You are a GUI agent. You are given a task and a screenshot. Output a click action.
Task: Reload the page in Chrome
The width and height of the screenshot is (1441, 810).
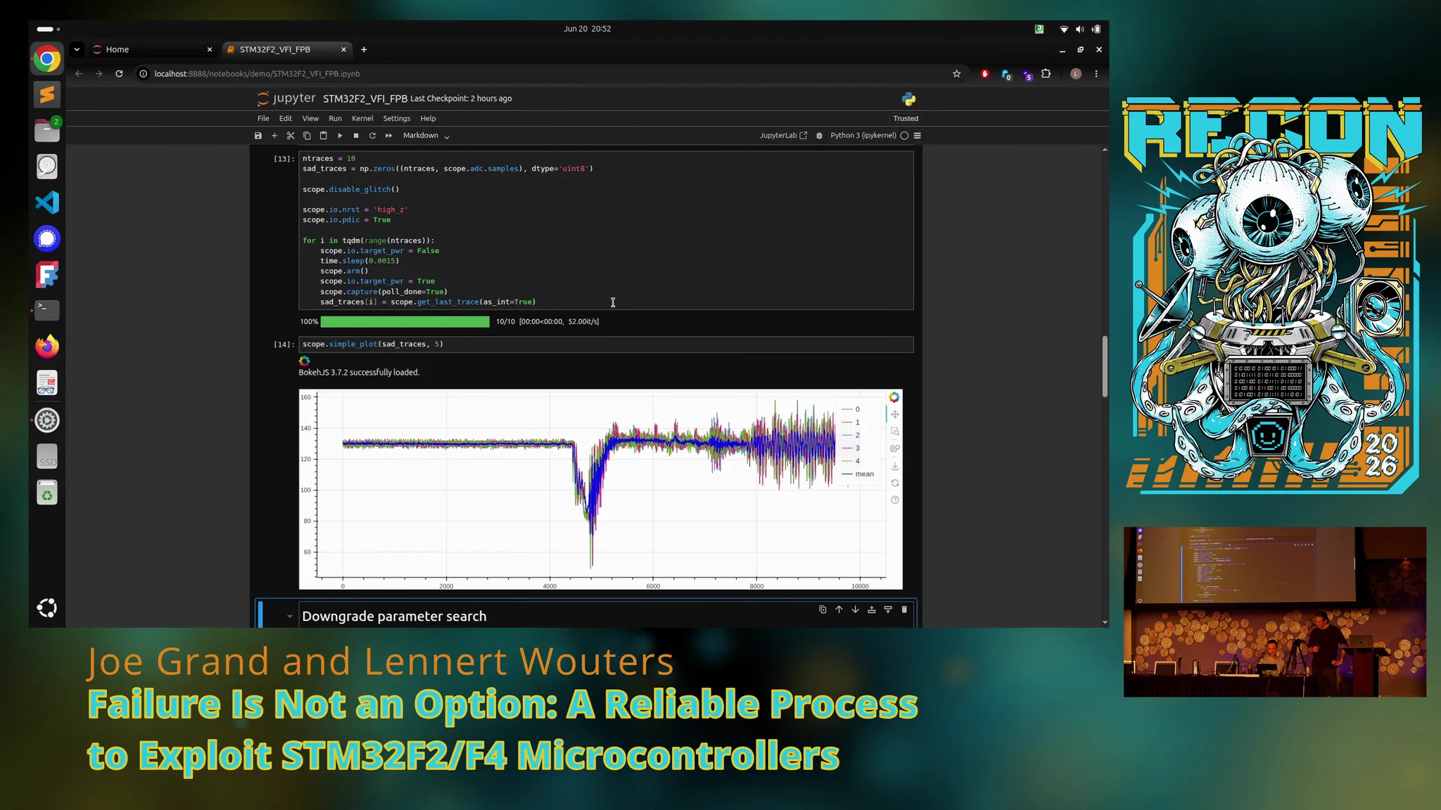click(119, 74)
